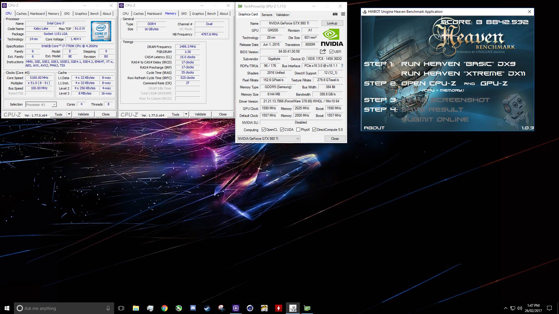
Task: Open the GPU selector dropdown GeForce GTX 980 Ti
Action: pyautogui.click(x=268, y=139)
